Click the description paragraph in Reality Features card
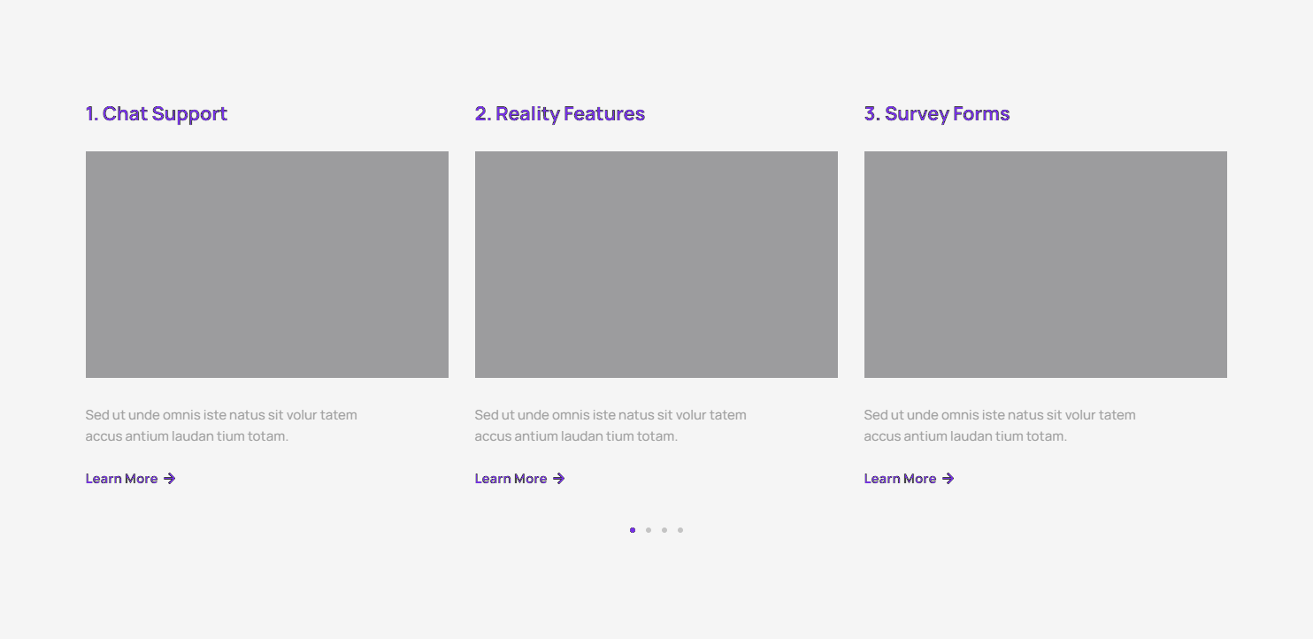The height and width of the screenshot is (639, 1313). 610,426
